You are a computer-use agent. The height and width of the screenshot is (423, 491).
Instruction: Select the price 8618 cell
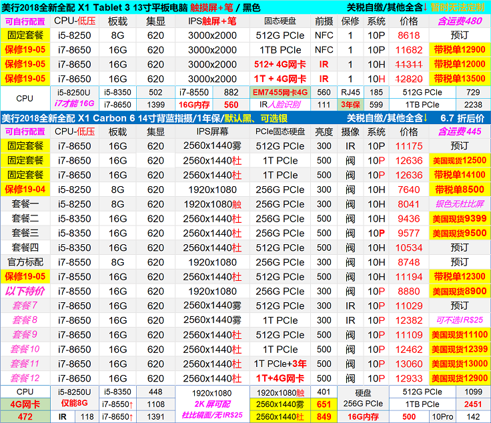(x=409, y=35)
